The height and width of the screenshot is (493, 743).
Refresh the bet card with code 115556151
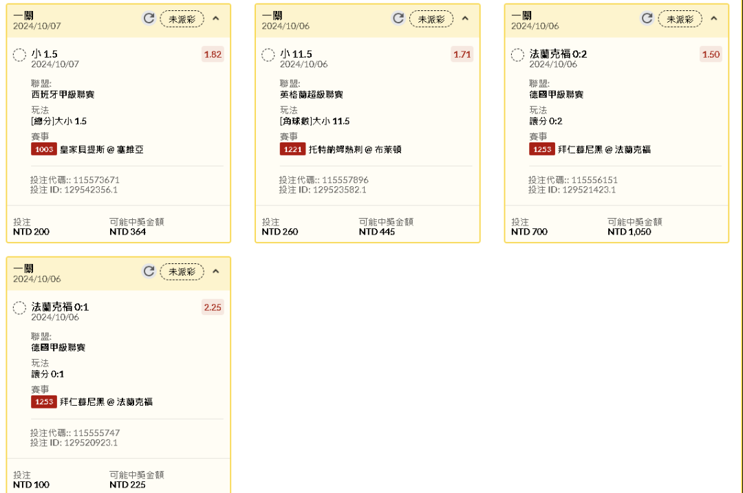[x=647, y=19]
